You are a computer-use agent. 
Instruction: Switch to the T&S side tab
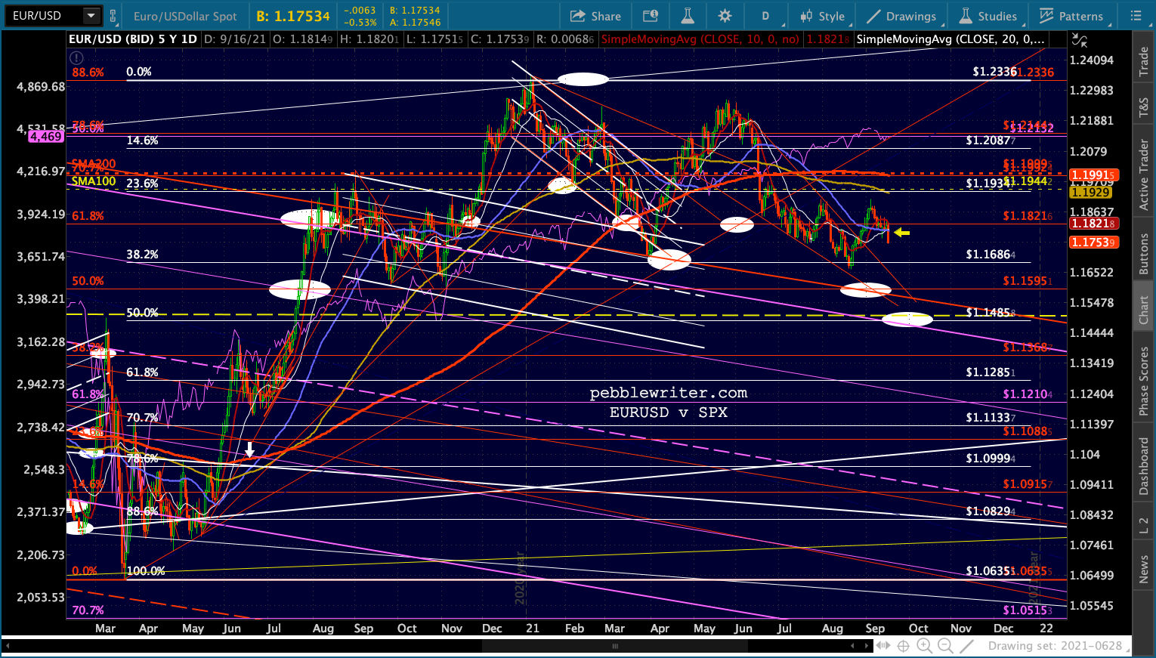[x=1143, y=108]
